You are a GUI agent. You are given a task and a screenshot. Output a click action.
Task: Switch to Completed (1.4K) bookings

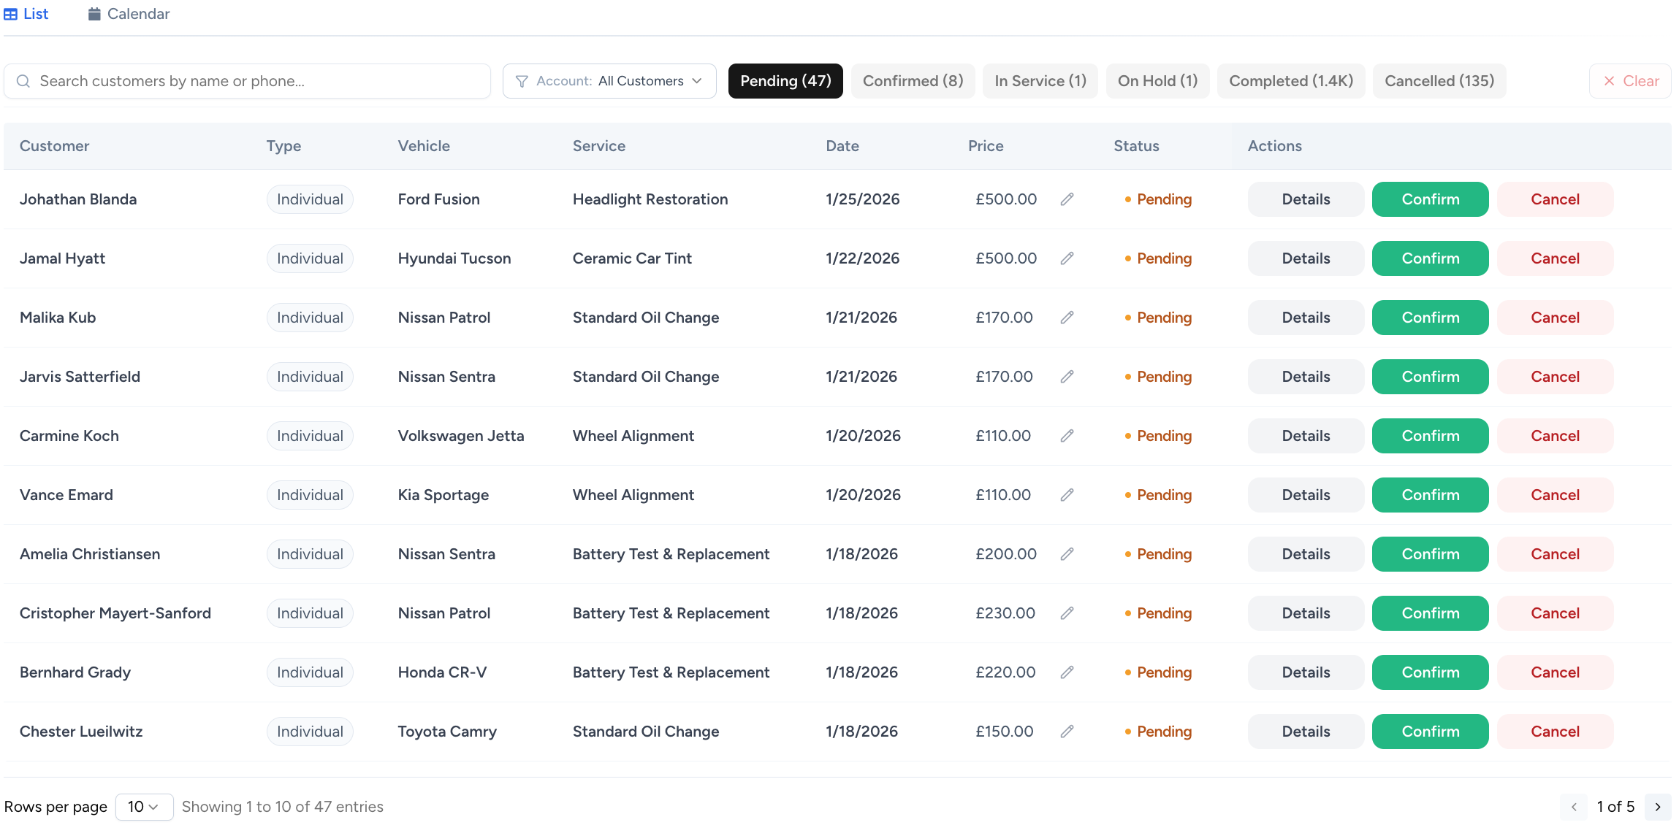tap(1290, 80)
